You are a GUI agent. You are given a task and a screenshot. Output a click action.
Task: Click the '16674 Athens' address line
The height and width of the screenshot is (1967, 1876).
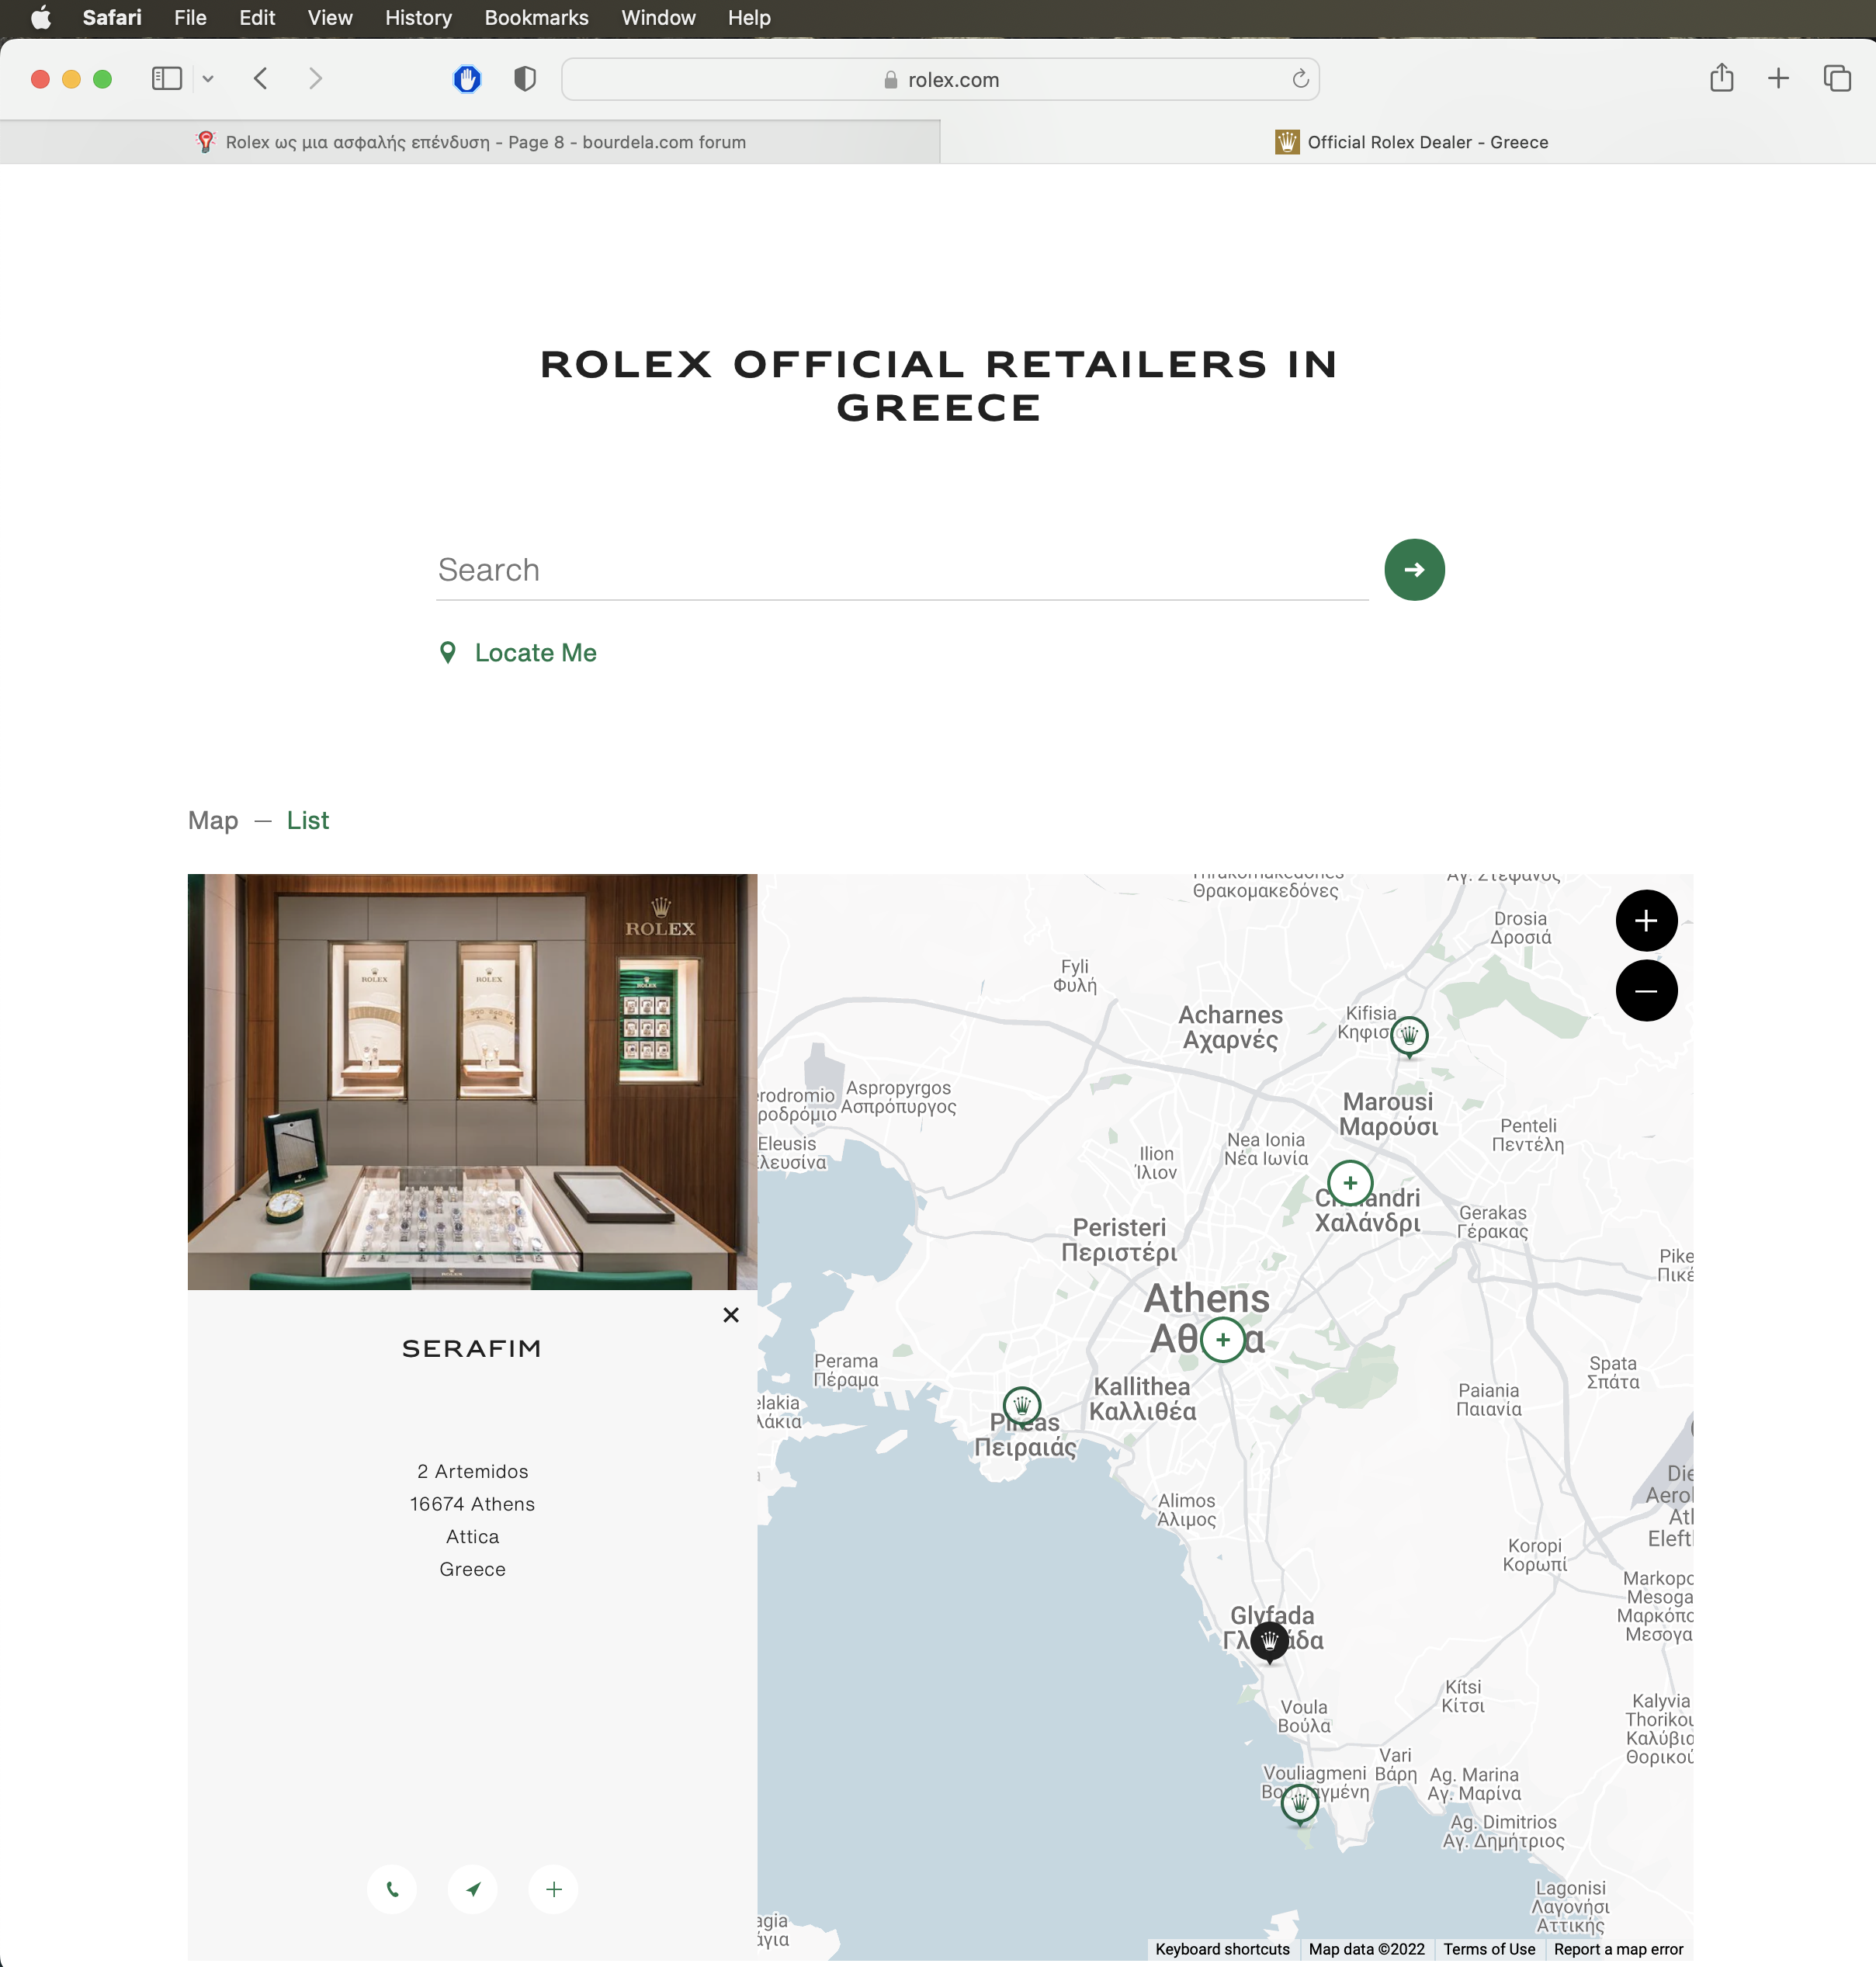pos(472,1504)
